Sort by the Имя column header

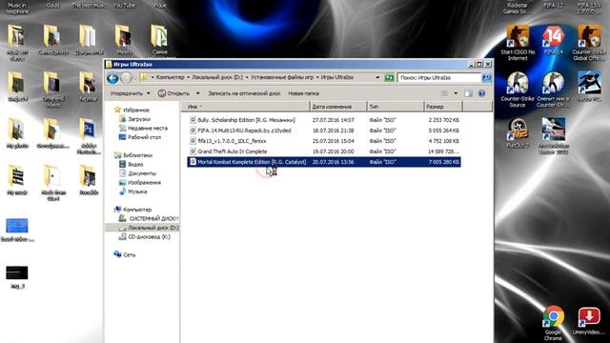pyautogui.click(x=245, y=106)
